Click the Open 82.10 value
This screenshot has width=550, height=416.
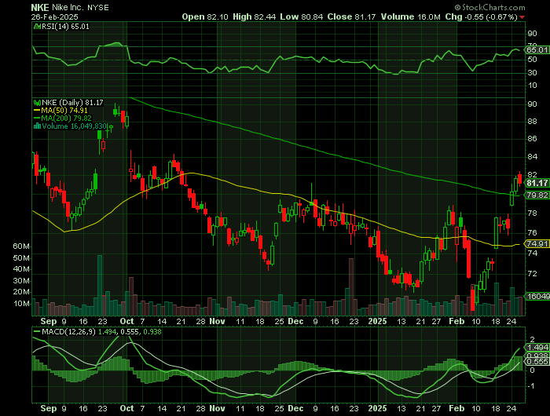(x=205, y=16)
